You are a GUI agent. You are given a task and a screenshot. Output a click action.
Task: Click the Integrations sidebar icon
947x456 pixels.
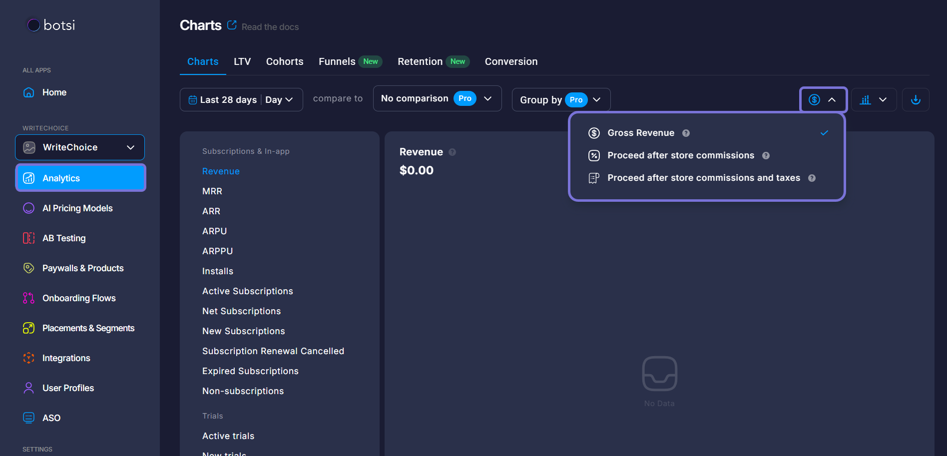pyautogui.click(x=29, y=358)
